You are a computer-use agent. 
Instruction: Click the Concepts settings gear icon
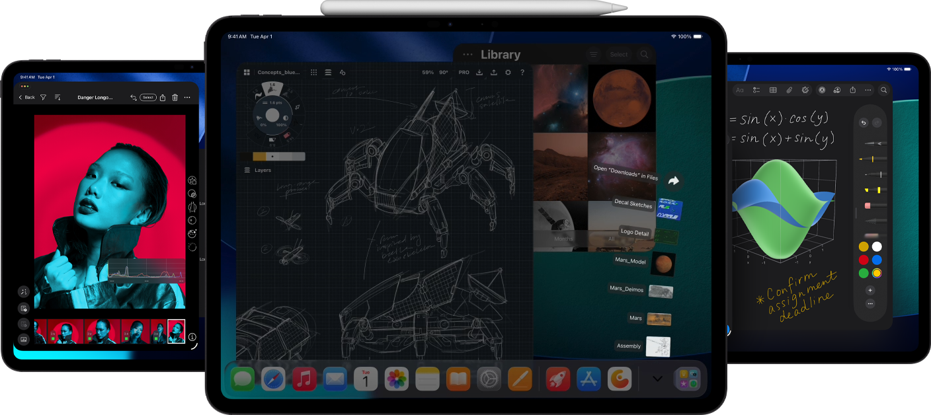pyautogui.click(x=508, y=73)
